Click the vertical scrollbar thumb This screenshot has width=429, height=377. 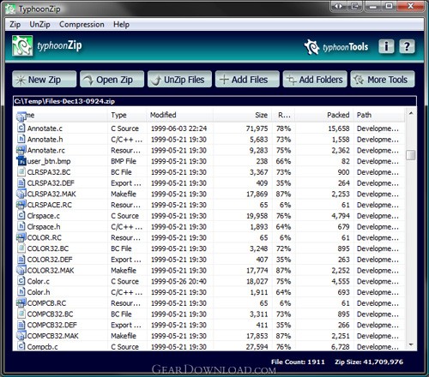coord(411,155)
